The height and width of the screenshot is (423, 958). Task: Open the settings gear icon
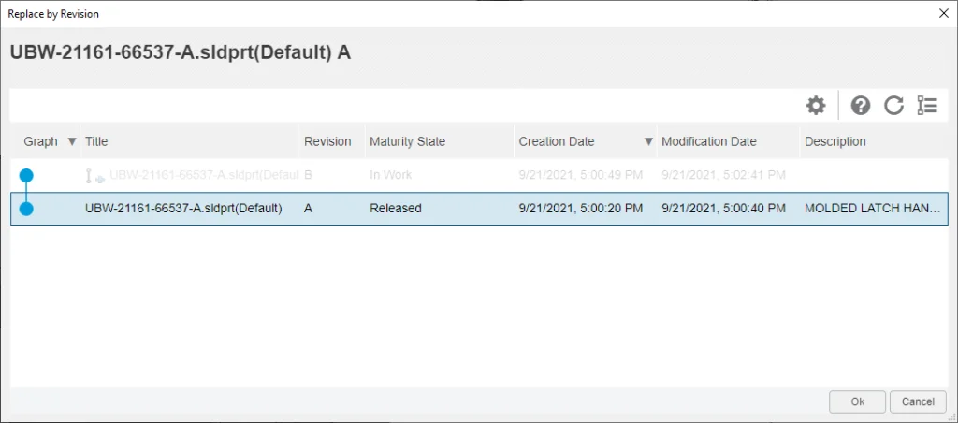[x=816, y=106]
